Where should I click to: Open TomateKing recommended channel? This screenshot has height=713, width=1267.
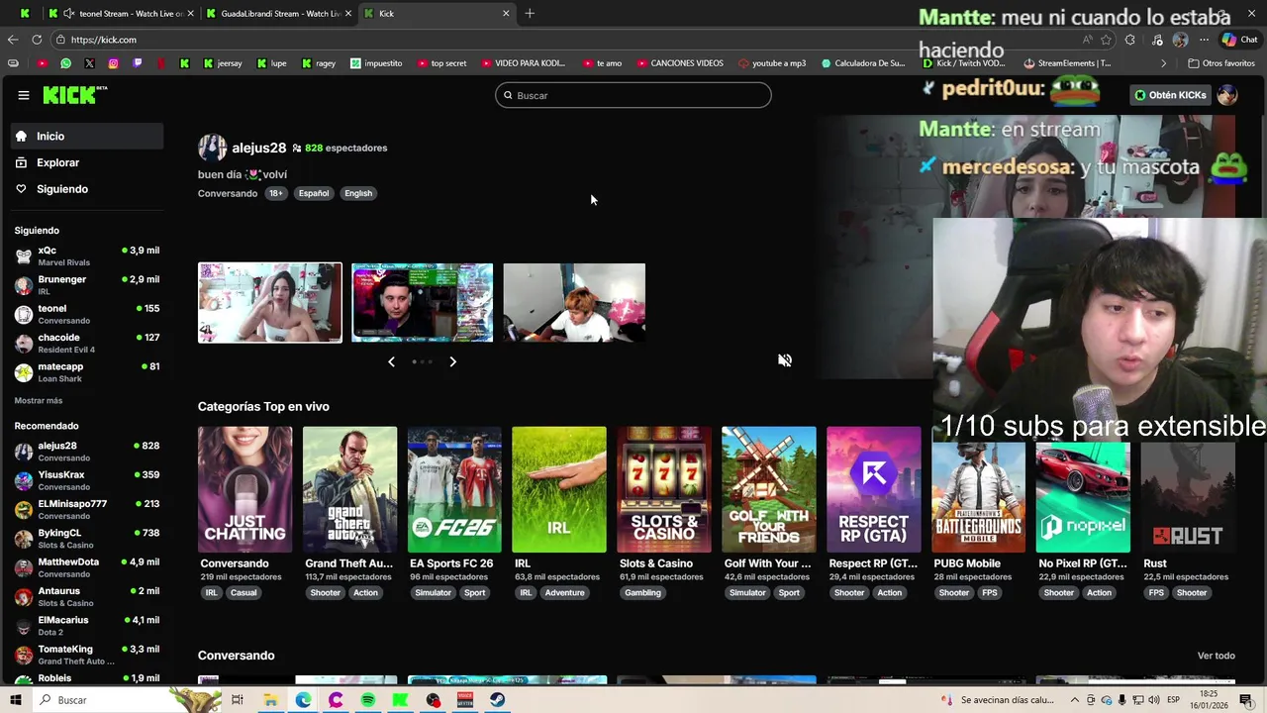tap(88, 655)
